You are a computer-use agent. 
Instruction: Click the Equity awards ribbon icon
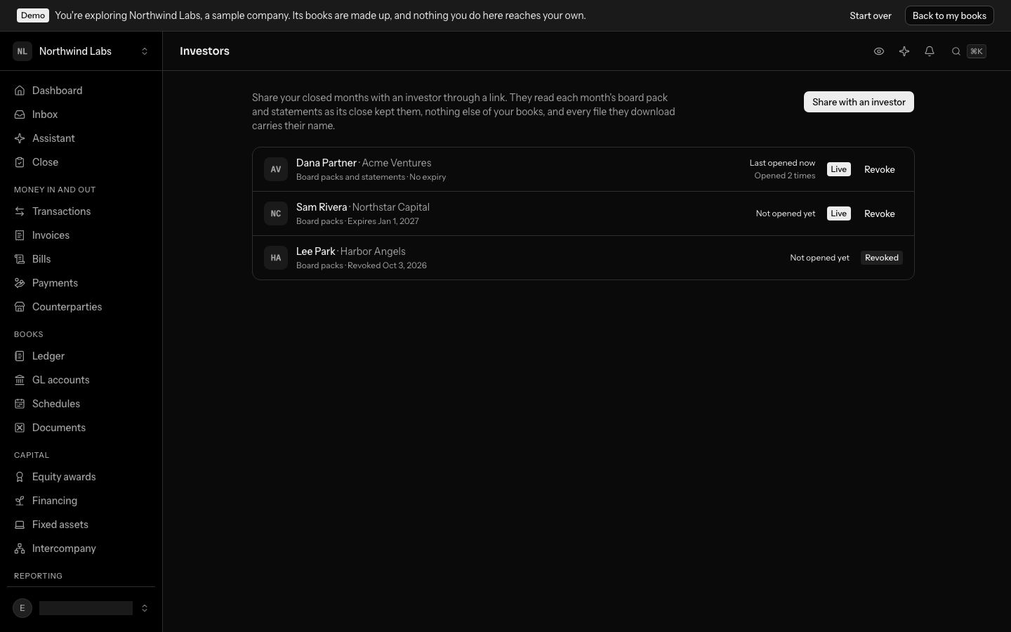coord(20,477)
